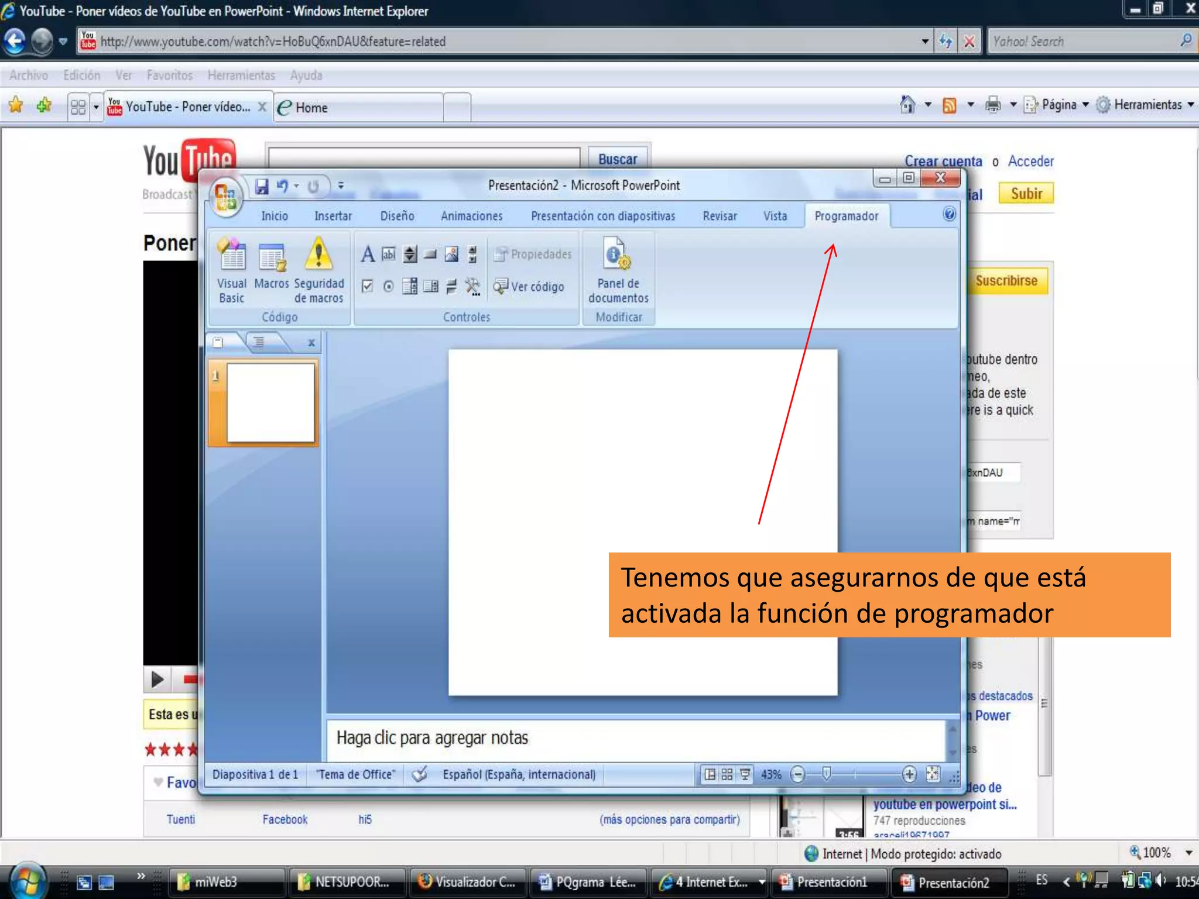Insert a checkbox control from Controles
The height and width of the screenshot is (899, 1199).
coord(368,286)
